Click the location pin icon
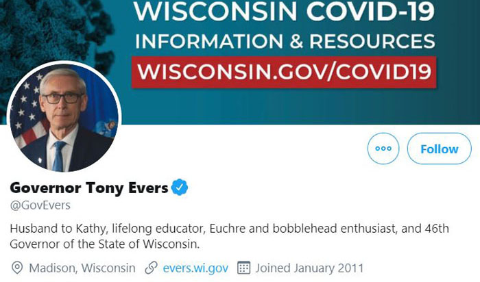Viewport: 480px width, 282px height. [x=17, y=268]
